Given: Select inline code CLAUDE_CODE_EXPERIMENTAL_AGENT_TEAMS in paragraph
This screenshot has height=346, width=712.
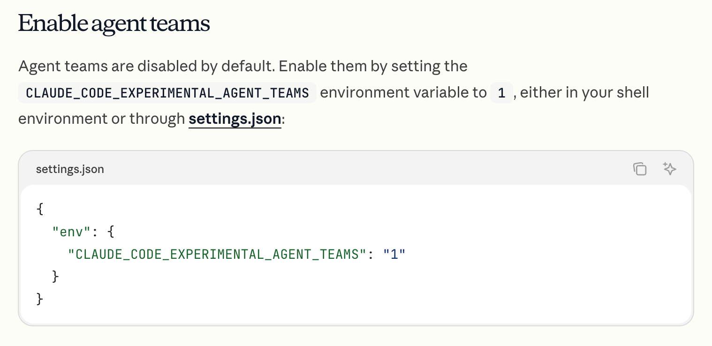Looking at the screenshot, I should 167,93.
